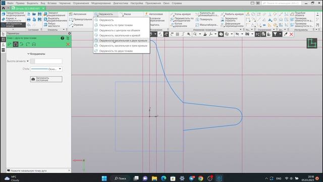323x182 pixels.
Task: Click Переместить по координатам tool
Action: tap(182, 19)
